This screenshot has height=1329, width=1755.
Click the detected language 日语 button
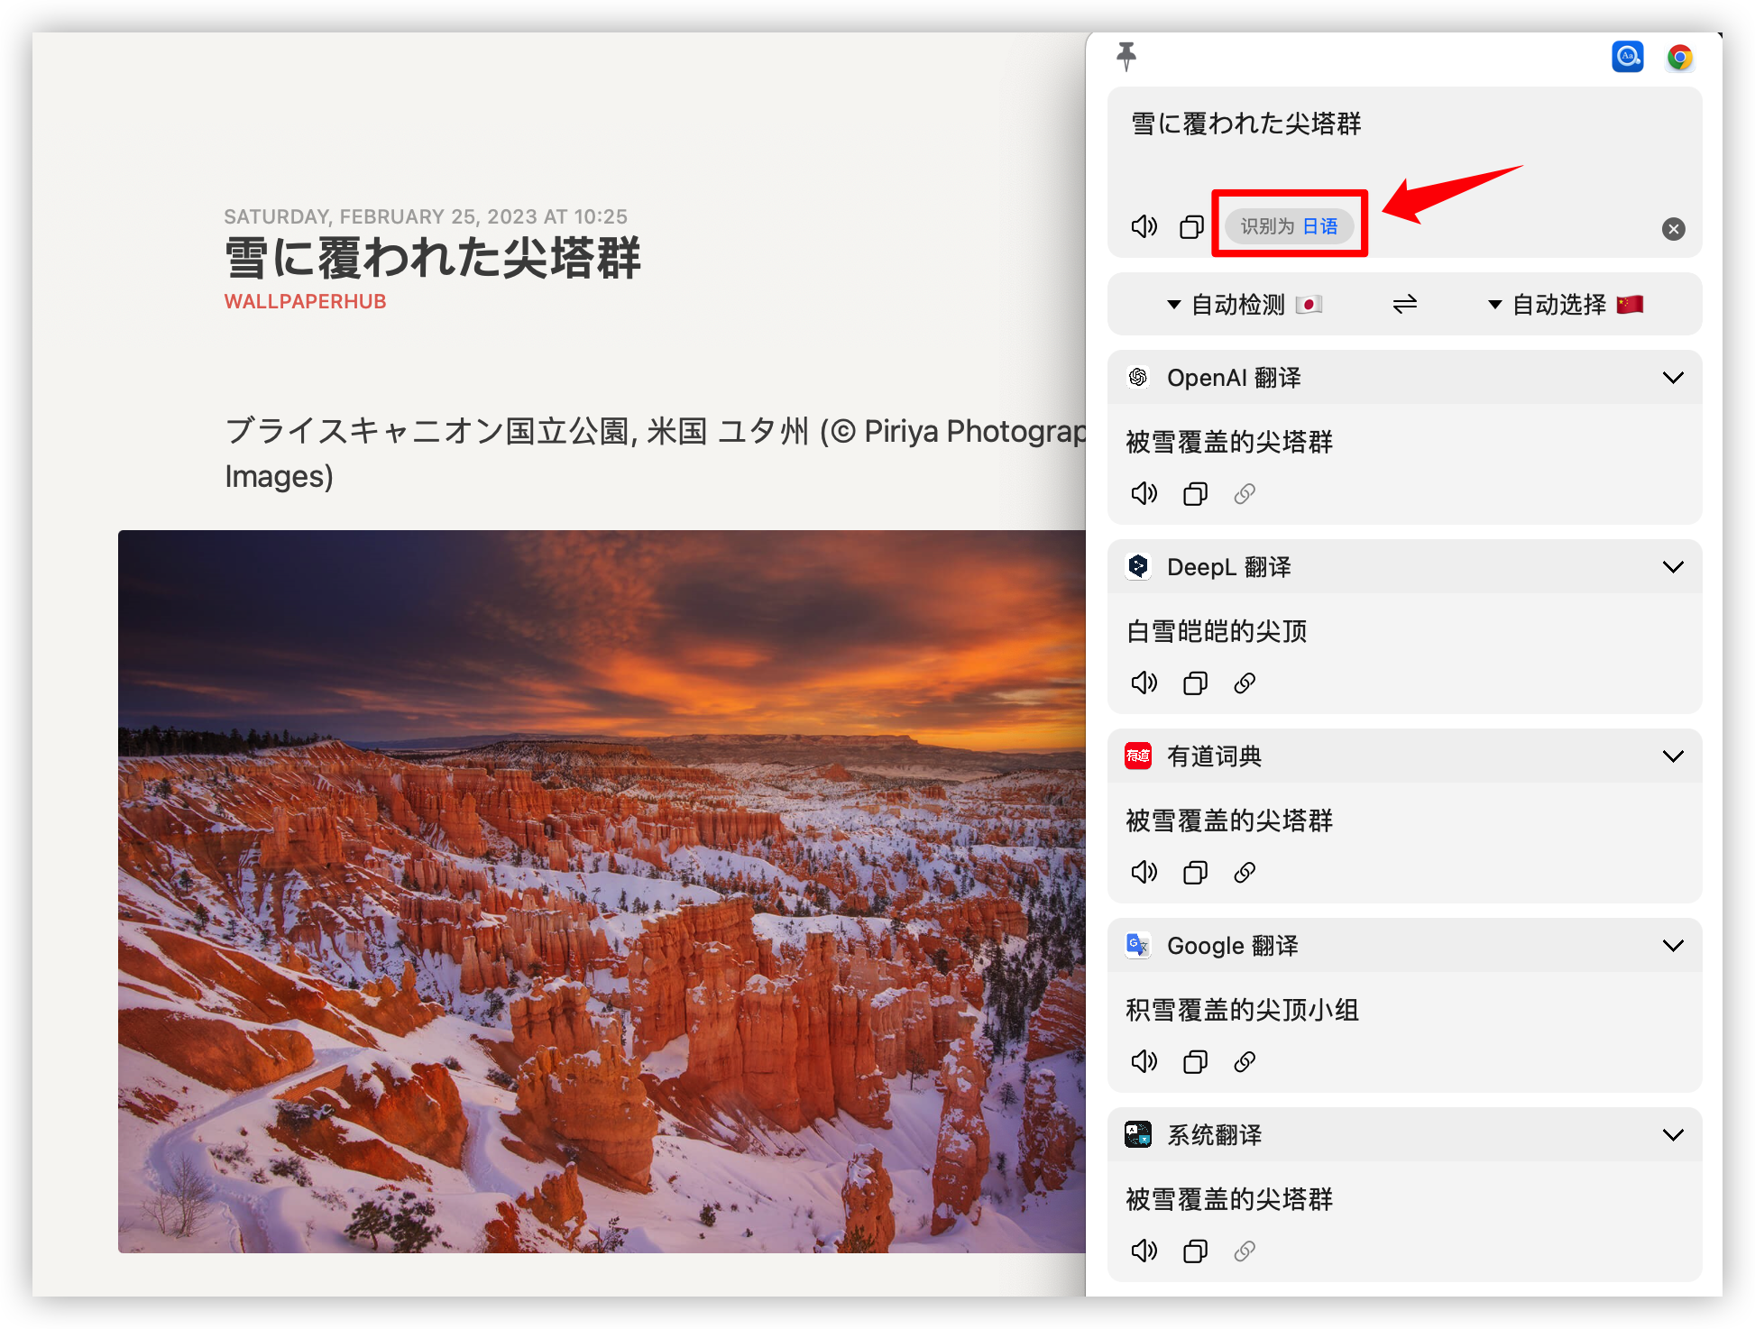coord(1289,226)
